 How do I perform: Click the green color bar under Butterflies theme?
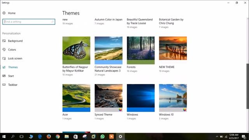pyautogui.click(x=76, y=62)
